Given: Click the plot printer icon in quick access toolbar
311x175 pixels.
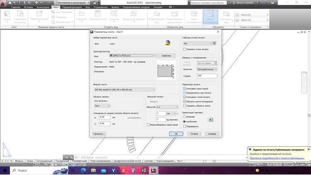Looking at the screenshot, I should 36,2.
